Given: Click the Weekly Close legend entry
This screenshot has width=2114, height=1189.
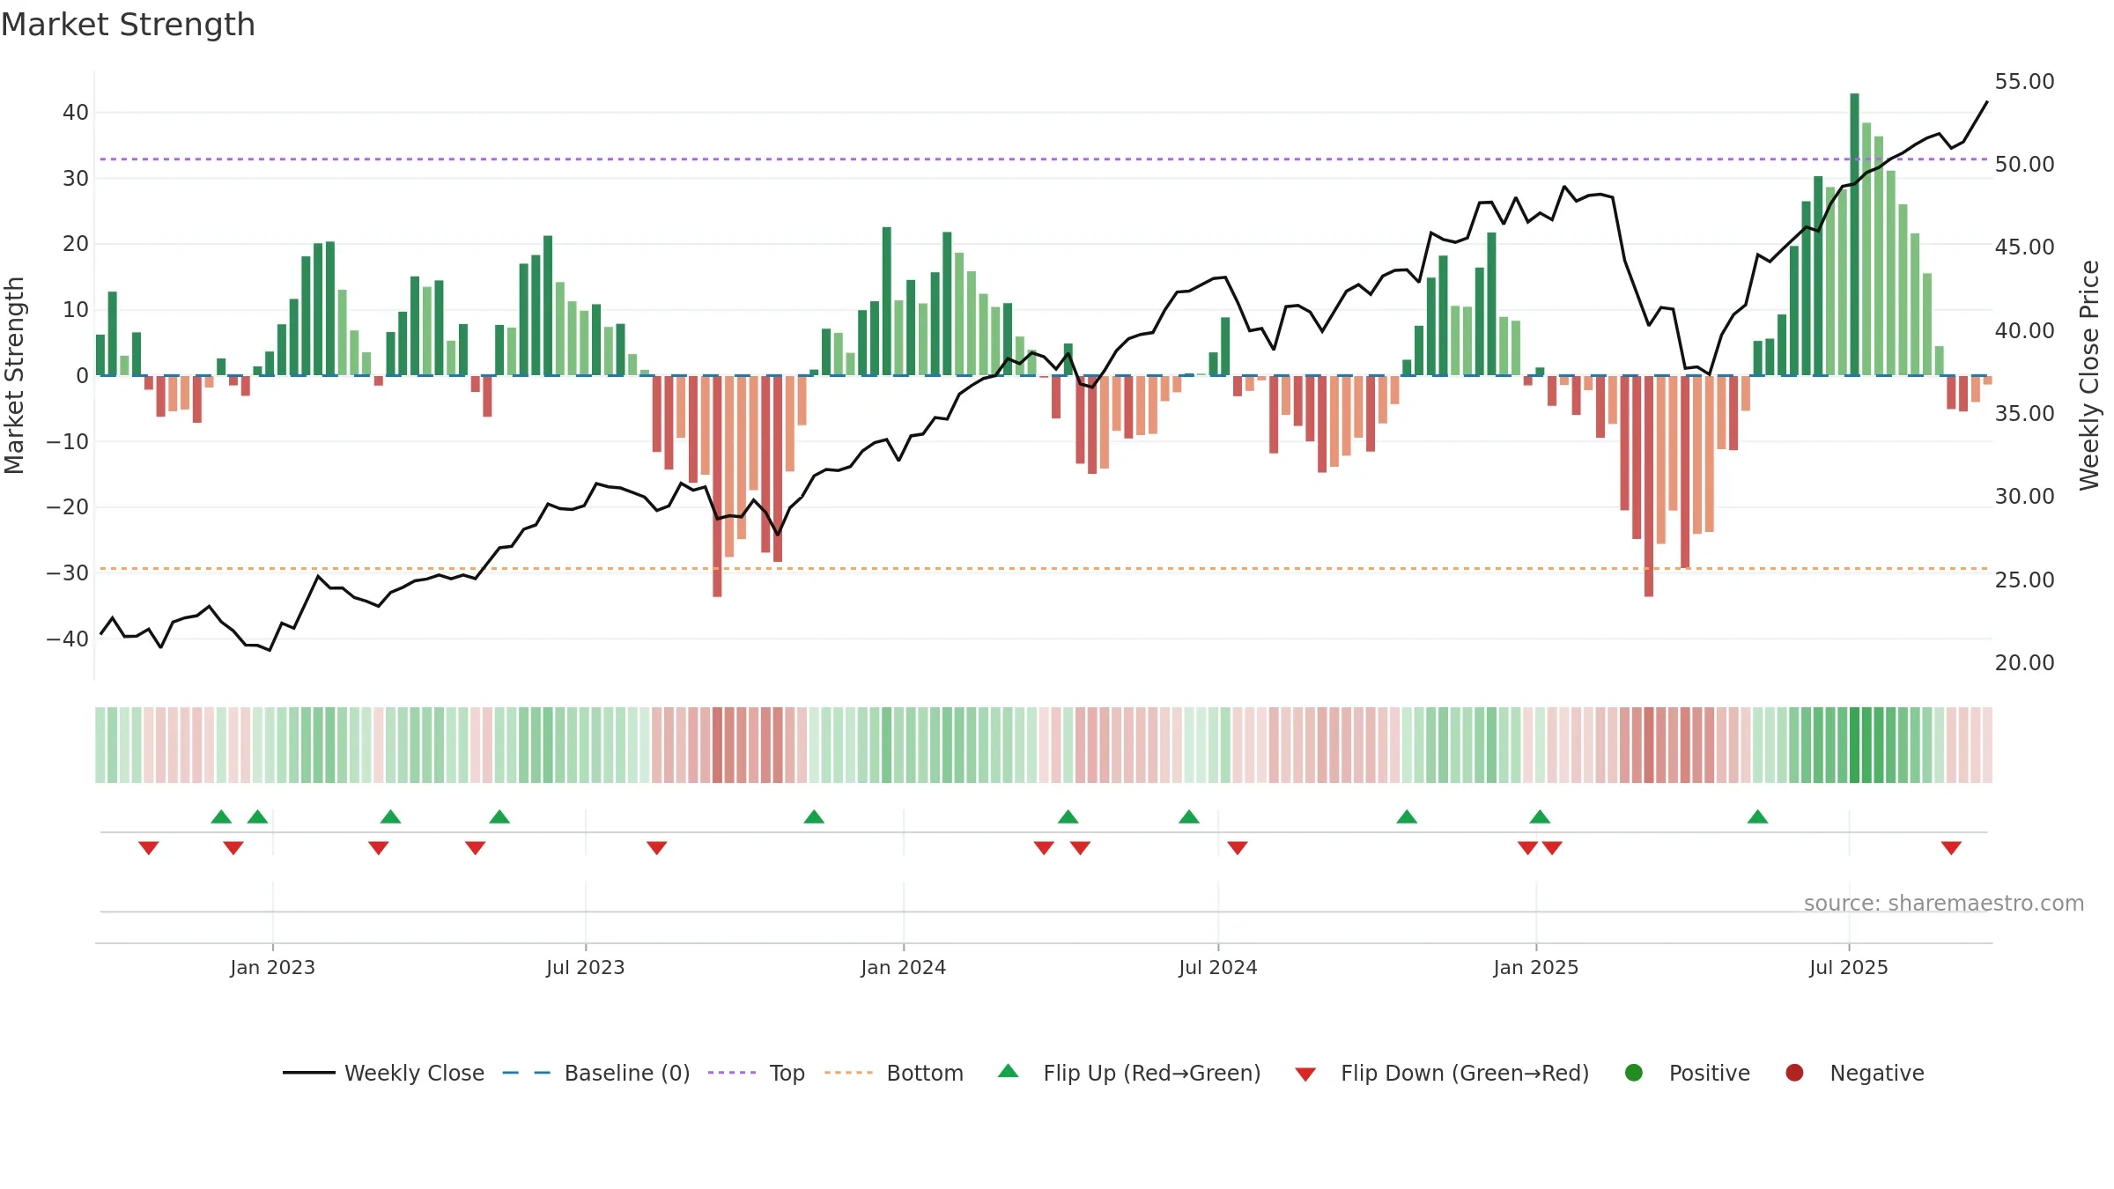Looking at the screenshot, I should coord(383,1073).
